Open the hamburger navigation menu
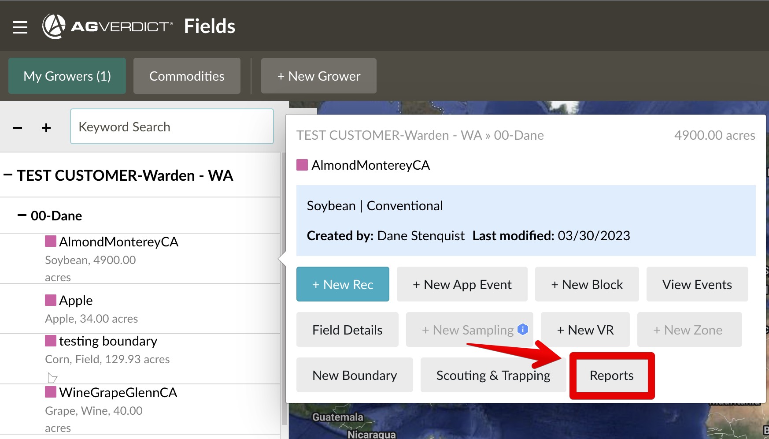The height and width of the screenshot is (439, 769). click(x=20, y=27)
